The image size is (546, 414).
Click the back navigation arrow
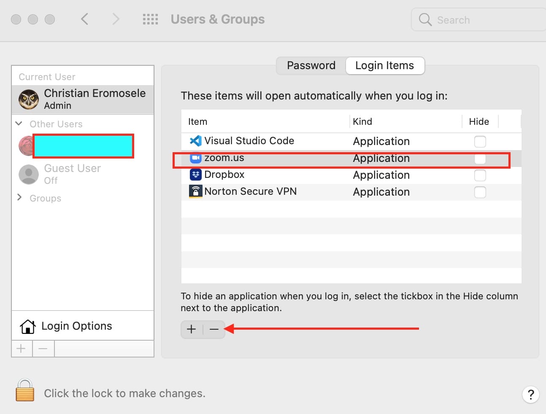[x=85, y=19]
